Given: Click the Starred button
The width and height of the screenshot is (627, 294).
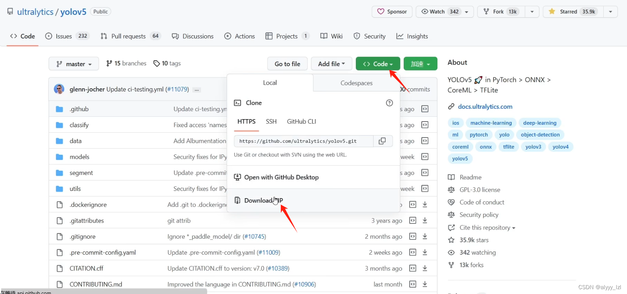Looking at the screenshot, I should (x=573, y=12).
